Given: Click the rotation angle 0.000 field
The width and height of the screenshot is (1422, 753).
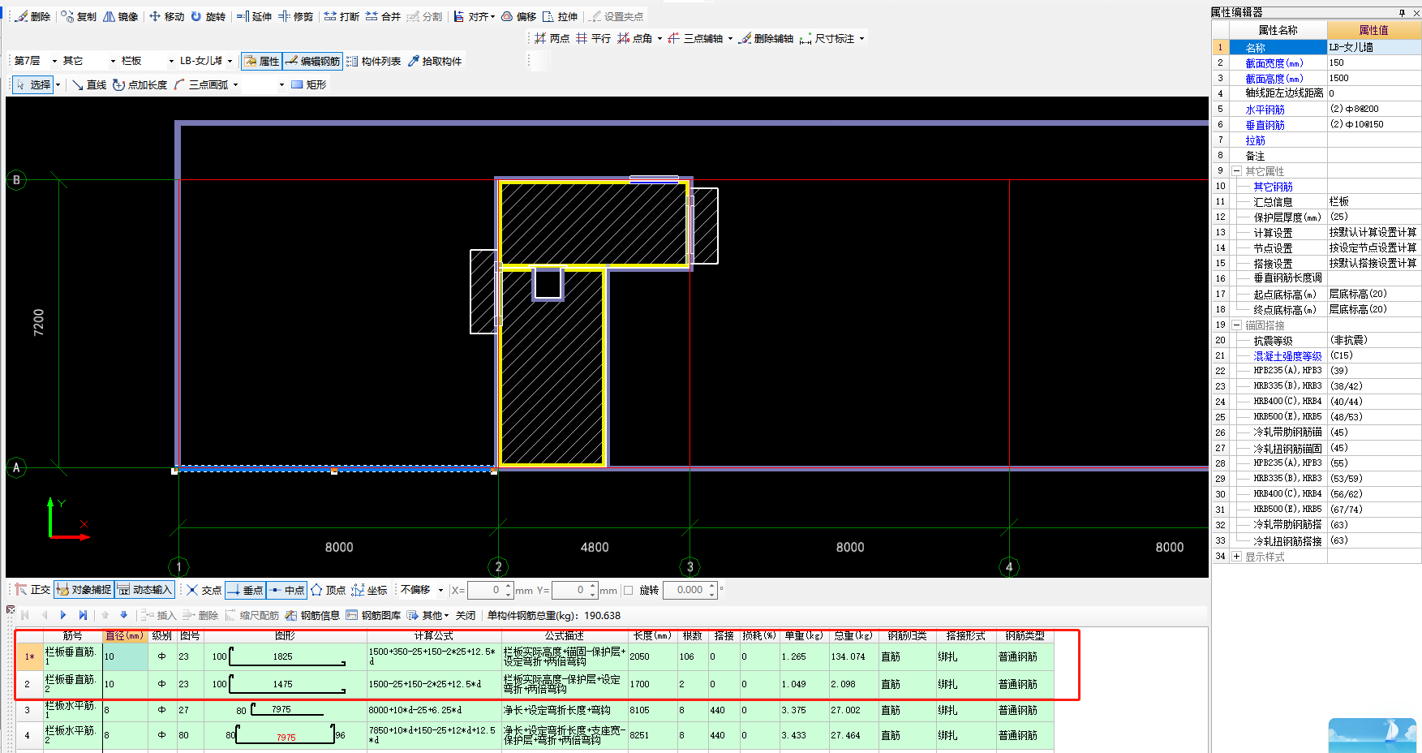Looking at the screenshot, I should pyautogui.click(x=690, y=590).
